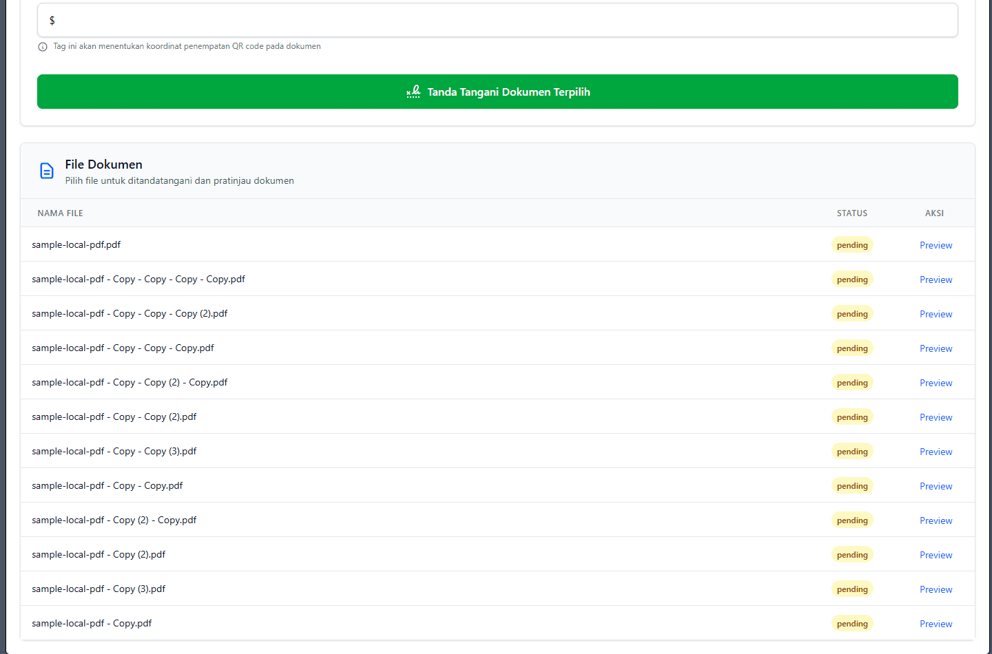Open Preview for sample-local-pdf - Copy (3).pdf
The height and width of the screenshot is (654, 992).
[936, 589]
